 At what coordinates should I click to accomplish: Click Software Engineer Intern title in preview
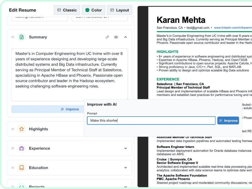click(175, 147)
